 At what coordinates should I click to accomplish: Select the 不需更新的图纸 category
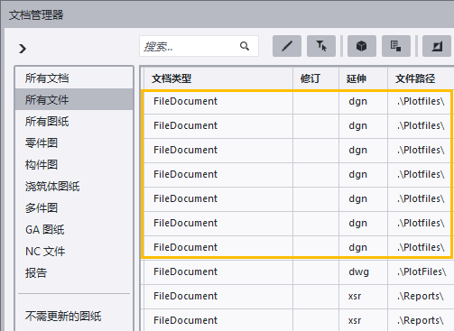coord(74,316)
